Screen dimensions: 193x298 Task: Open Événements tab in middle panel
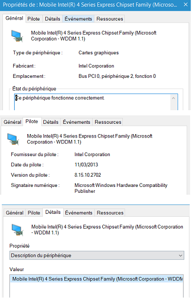(x=77, y=122)
